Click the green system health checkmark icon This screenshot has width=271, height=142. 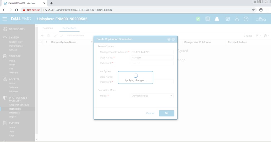(x=198, y=19)
